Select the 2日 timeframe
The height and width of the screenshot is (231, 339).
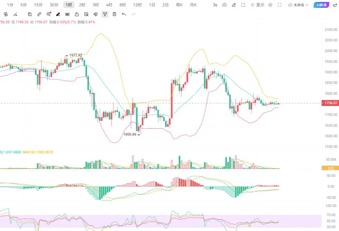165,5
